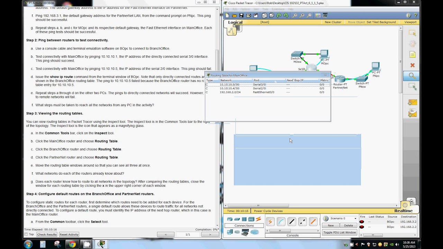This screenshot has height=249, width=443.
Task: Click the Open folder icon in main toolbar
Action: 234,16
